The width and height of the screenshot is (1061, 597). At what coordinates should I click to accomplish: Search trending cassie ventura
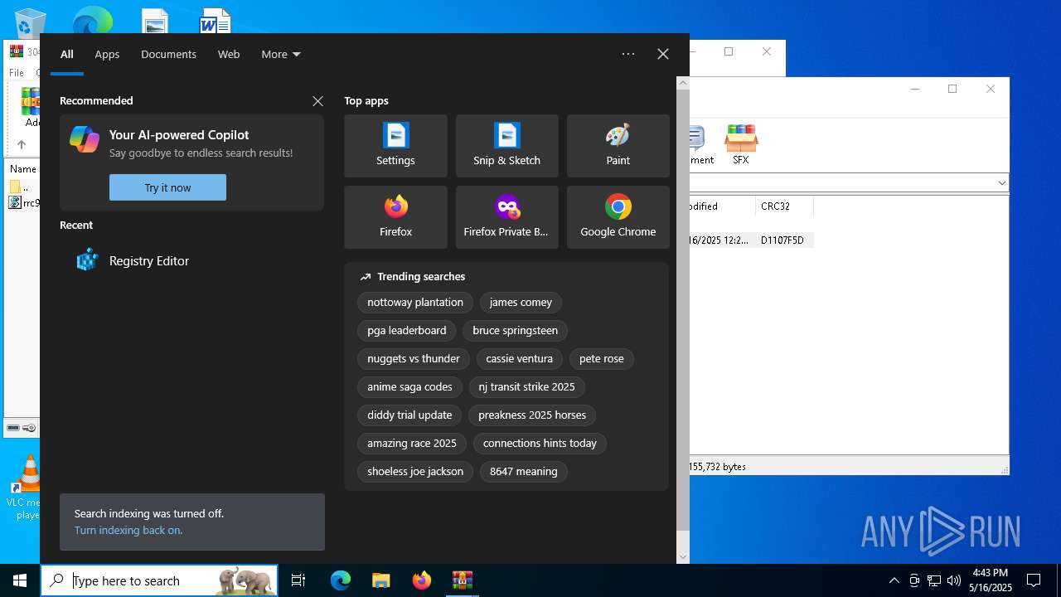click(x=520, y=359)
